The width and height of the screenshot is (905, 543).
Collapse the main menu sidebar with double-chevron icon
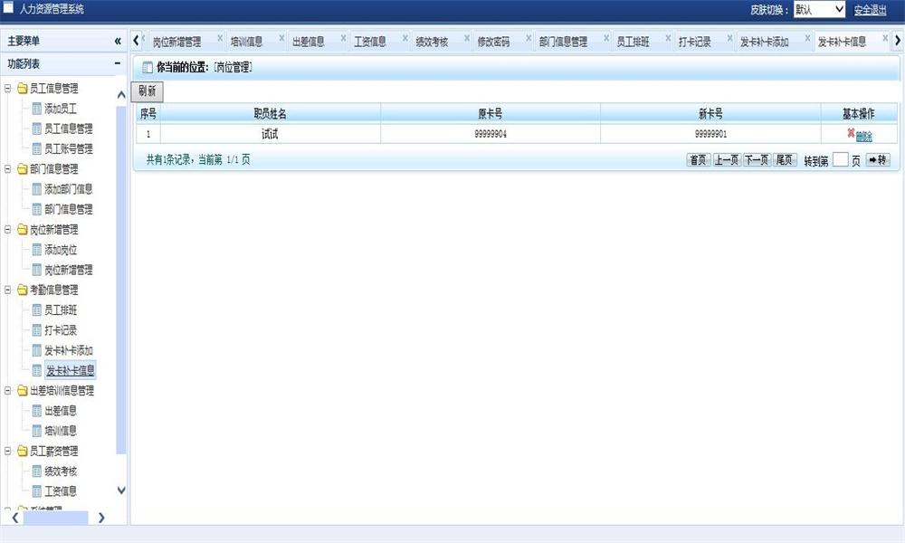118,41
